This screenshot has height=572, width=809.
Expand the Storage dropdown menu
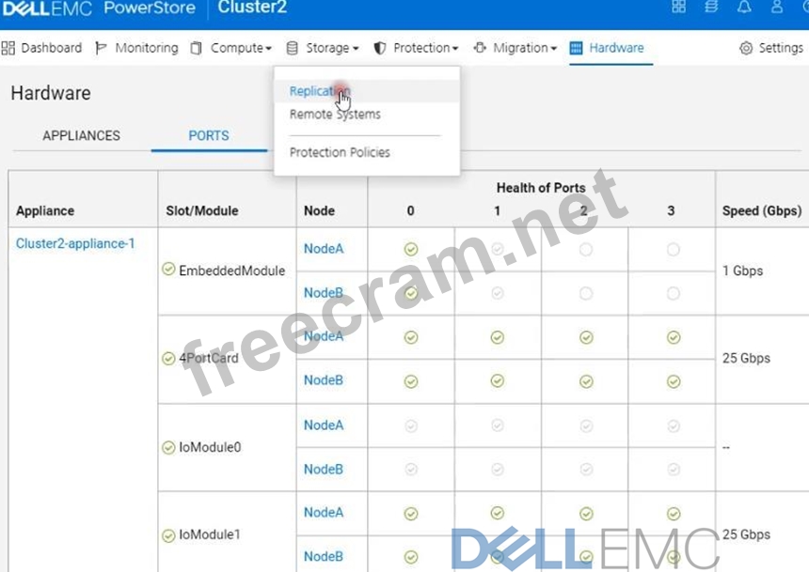coord(322,48)
